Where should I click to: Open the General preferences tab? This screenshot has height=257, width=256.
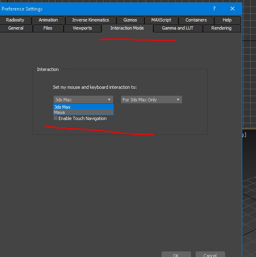point(16,28)
